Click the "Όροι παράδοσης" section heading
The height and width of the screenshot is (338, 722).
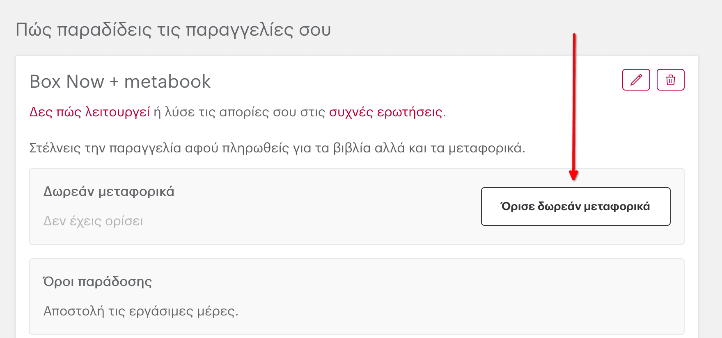[98, 281]
